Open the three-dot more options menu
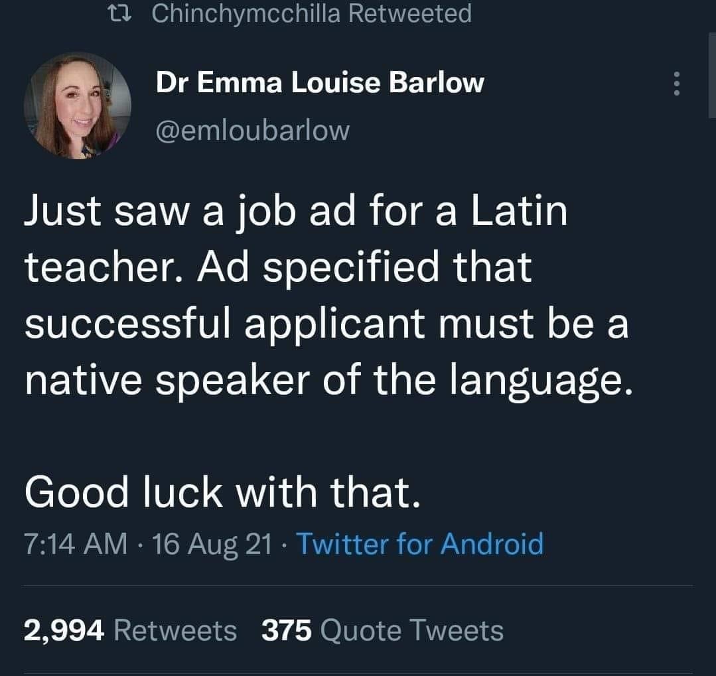Screen dimensions: 716x676 pyautogui.click(x=676, y=84)
